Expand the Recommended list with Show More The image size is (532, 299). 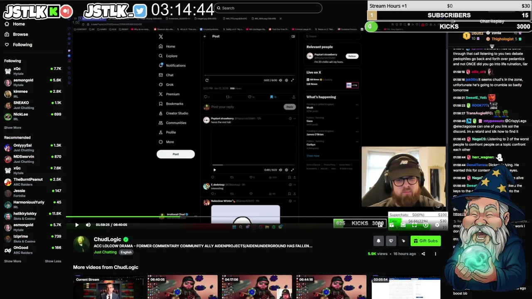click(x=12, y=261)
